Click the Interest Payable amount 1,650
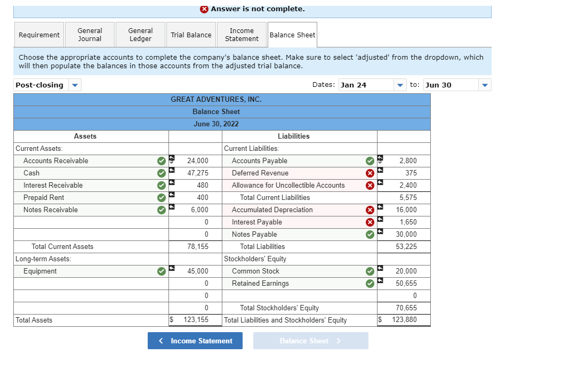Viewport: 562px width, 378px height. pos(408,222)
